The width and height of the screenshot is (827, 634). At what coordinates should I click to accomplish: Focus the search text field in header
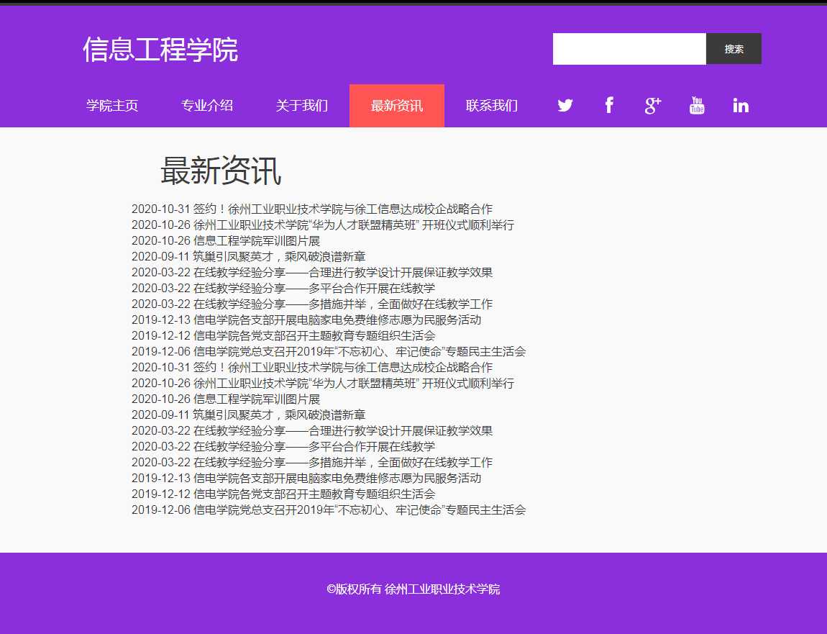(x=629, y=49)
